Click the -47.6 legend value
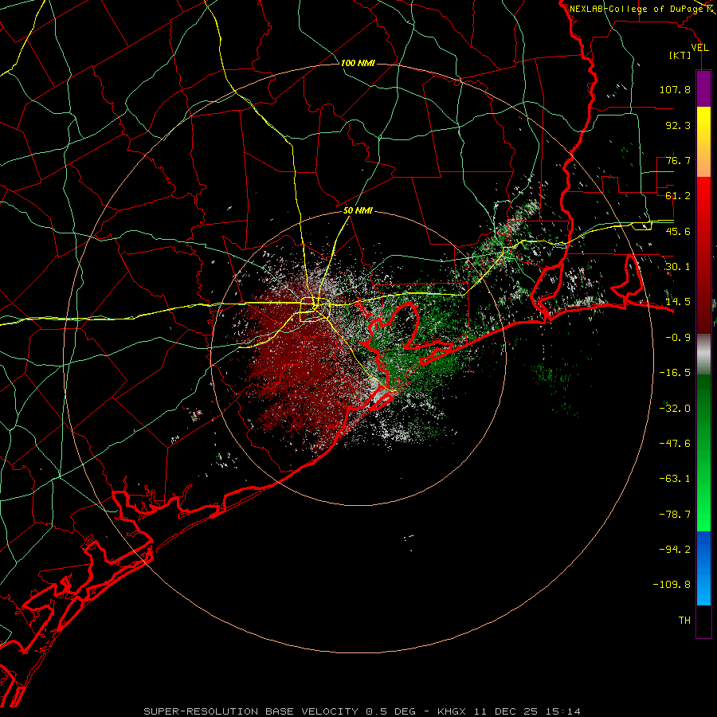Viewport: 717px width, 717px height. (675, 444)
